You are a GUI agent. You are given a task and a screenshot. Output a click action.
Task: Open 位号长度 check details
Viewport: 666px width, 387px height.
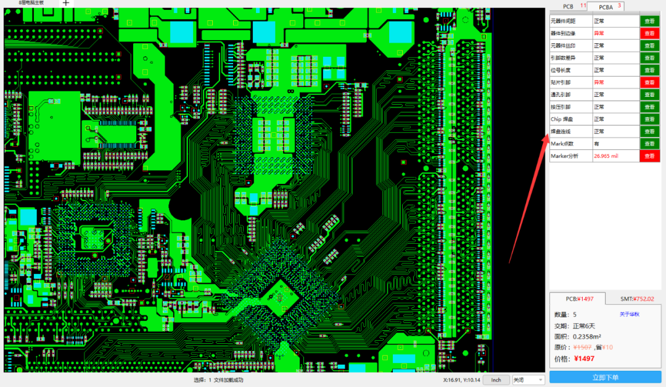click(x=649, y=70)
